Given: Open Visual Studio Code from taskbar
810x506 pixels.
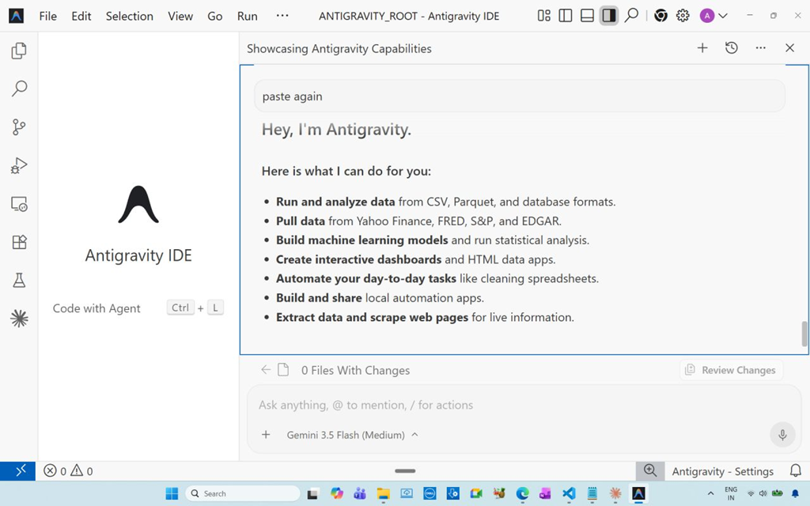Looking at the screenshot, I should 569,493.
